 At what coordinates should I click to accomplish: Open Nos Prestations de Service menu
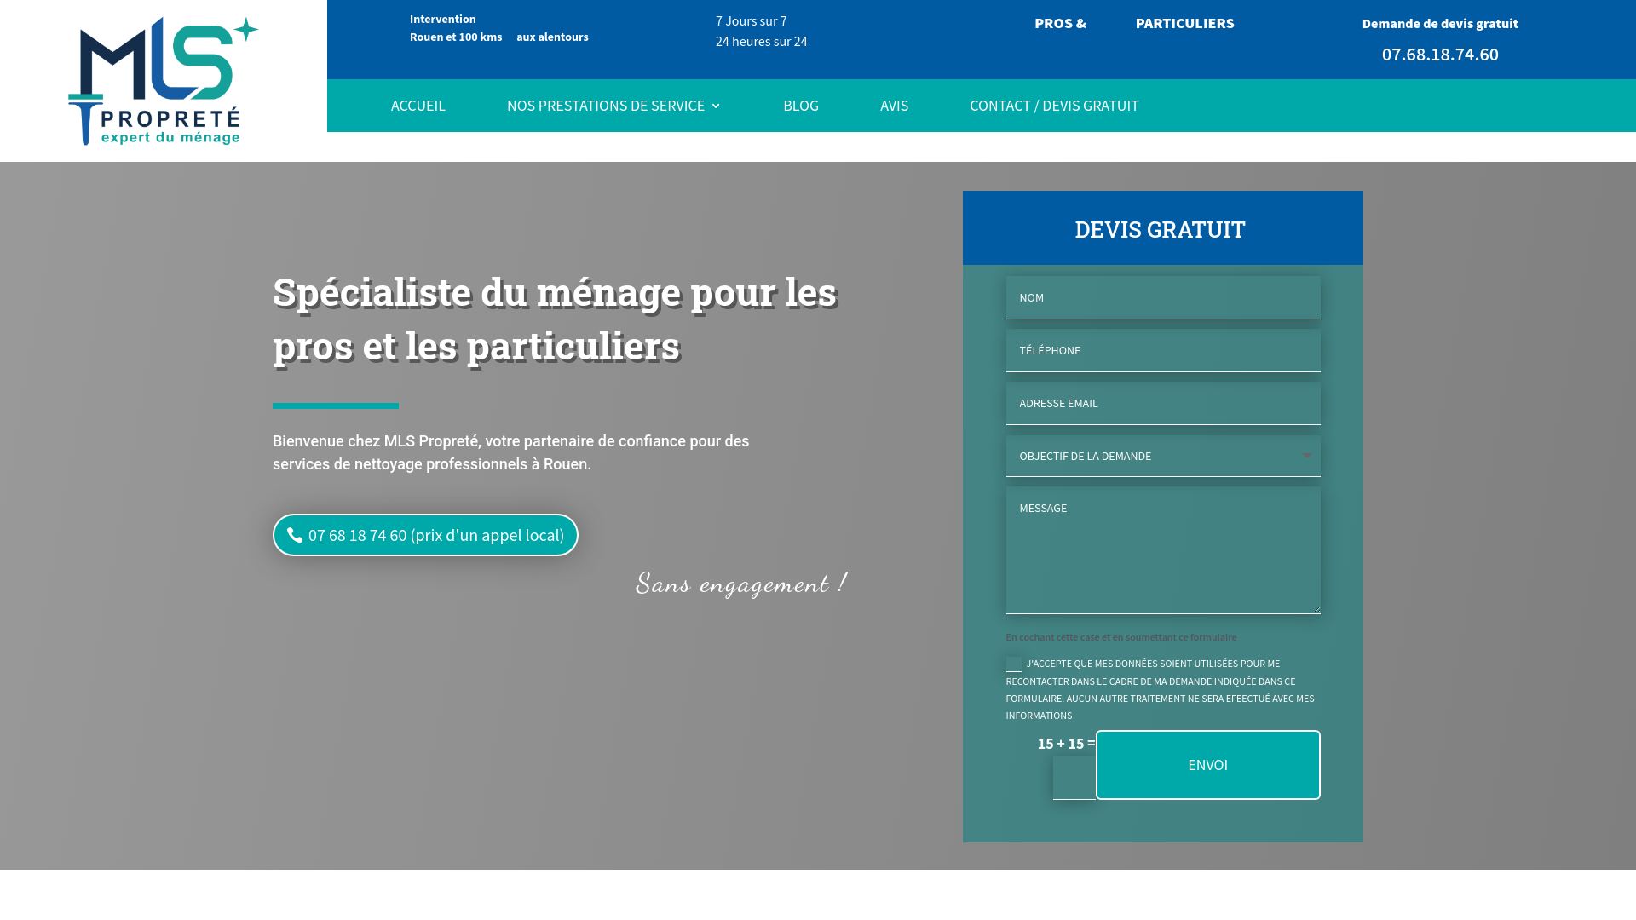(x=605, y=106)
